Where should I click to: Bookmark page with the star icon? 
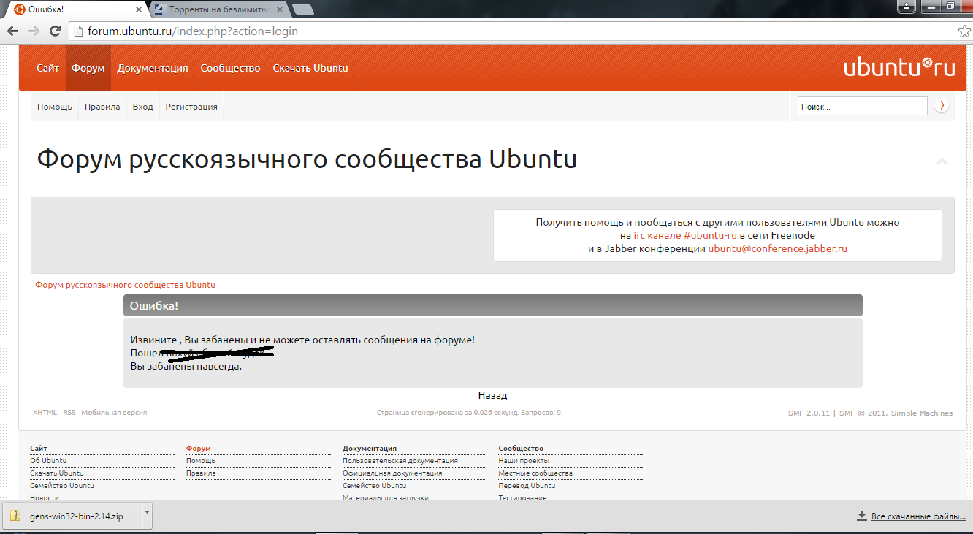964,31
